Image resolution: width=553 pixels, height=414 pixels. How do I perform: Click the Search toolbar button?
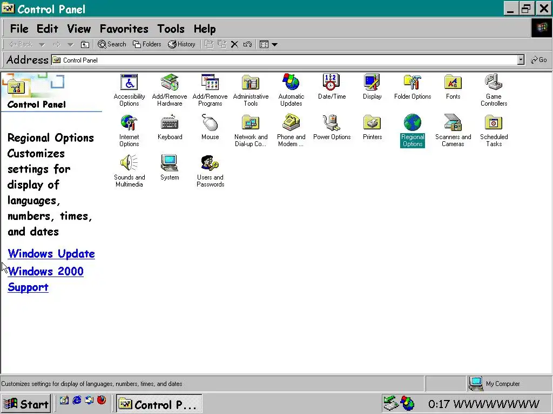pos(112,44)
